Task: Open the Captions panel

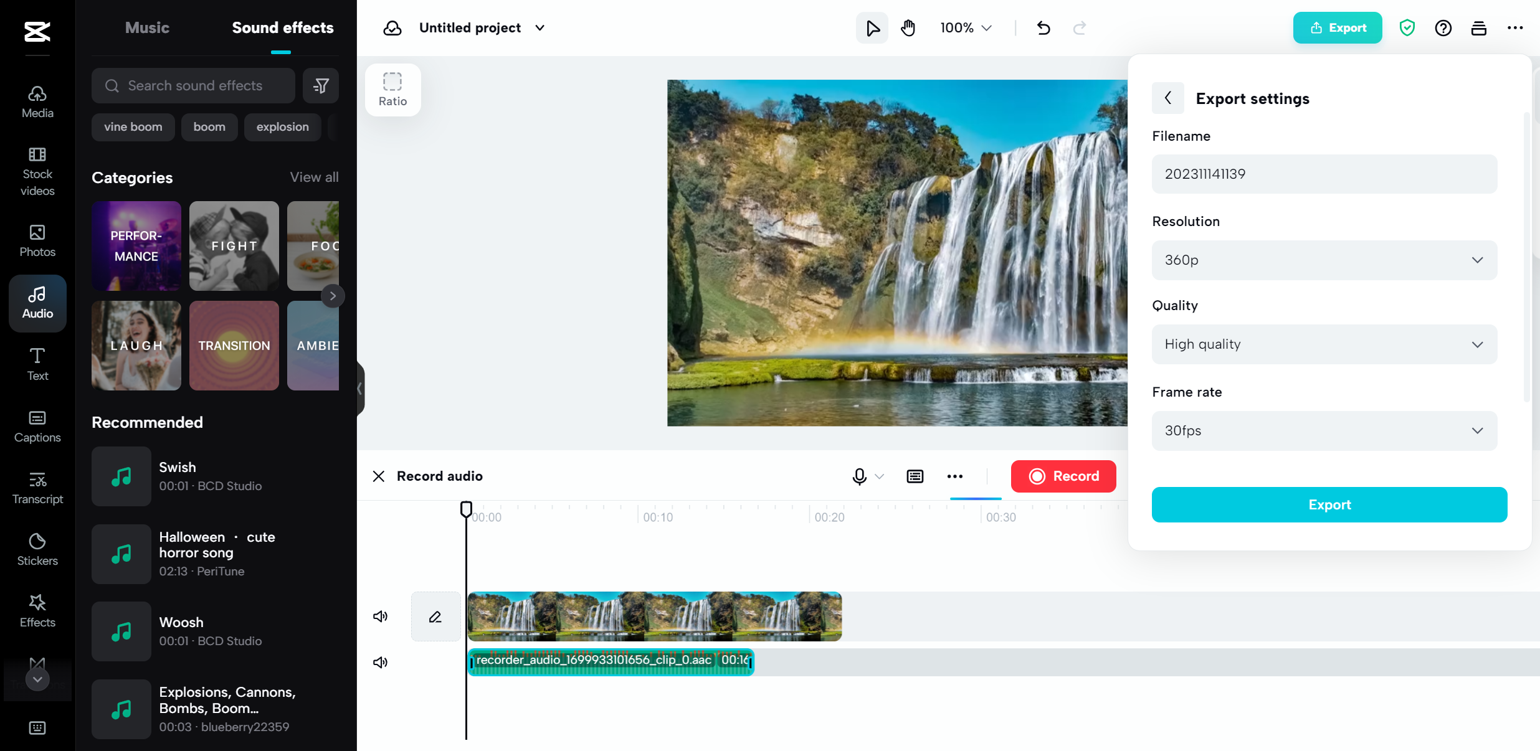Action: pyautogui.click(x=37, y=425)
